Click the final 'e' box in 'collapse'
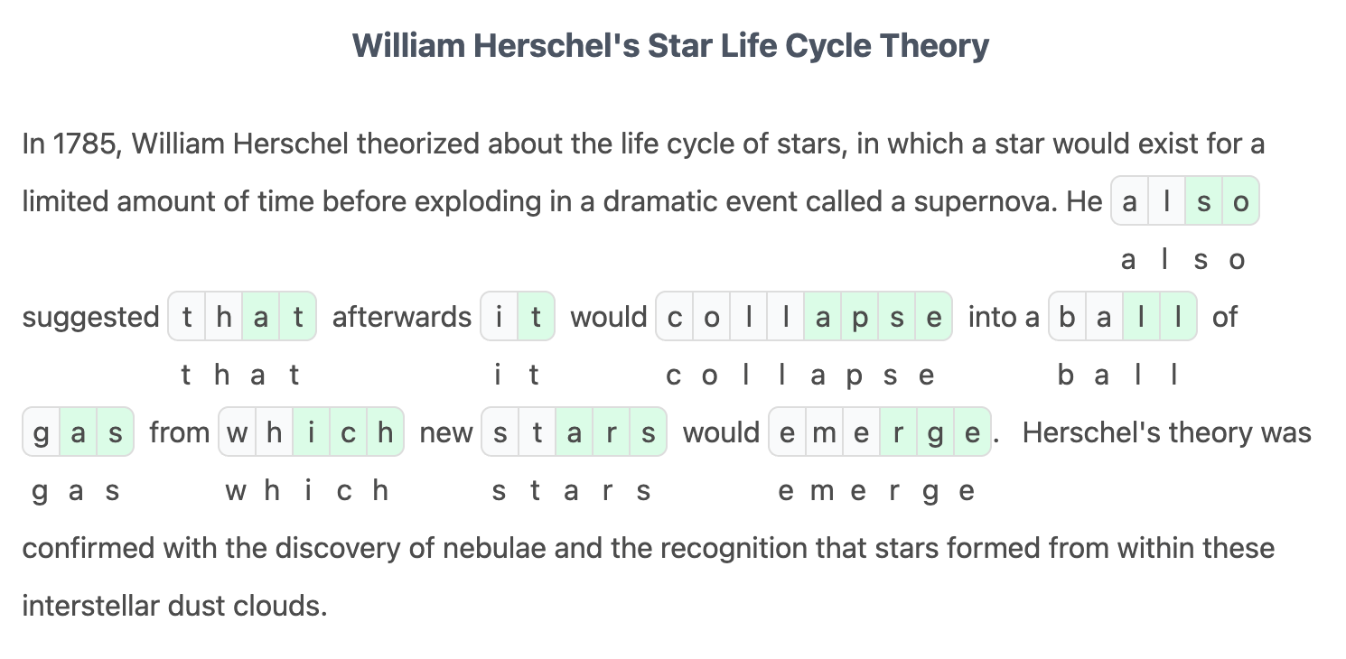Image resolution: width=1346 pixels, height=659 pixels. point(933,317)
